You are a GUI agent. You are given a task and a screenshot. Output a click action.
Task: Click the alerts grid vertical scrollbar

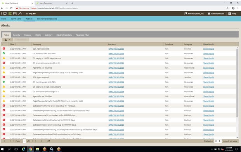coord(237,83)
